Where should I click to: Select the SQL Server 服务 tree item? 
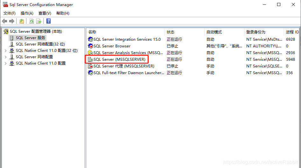click(31, 38)
